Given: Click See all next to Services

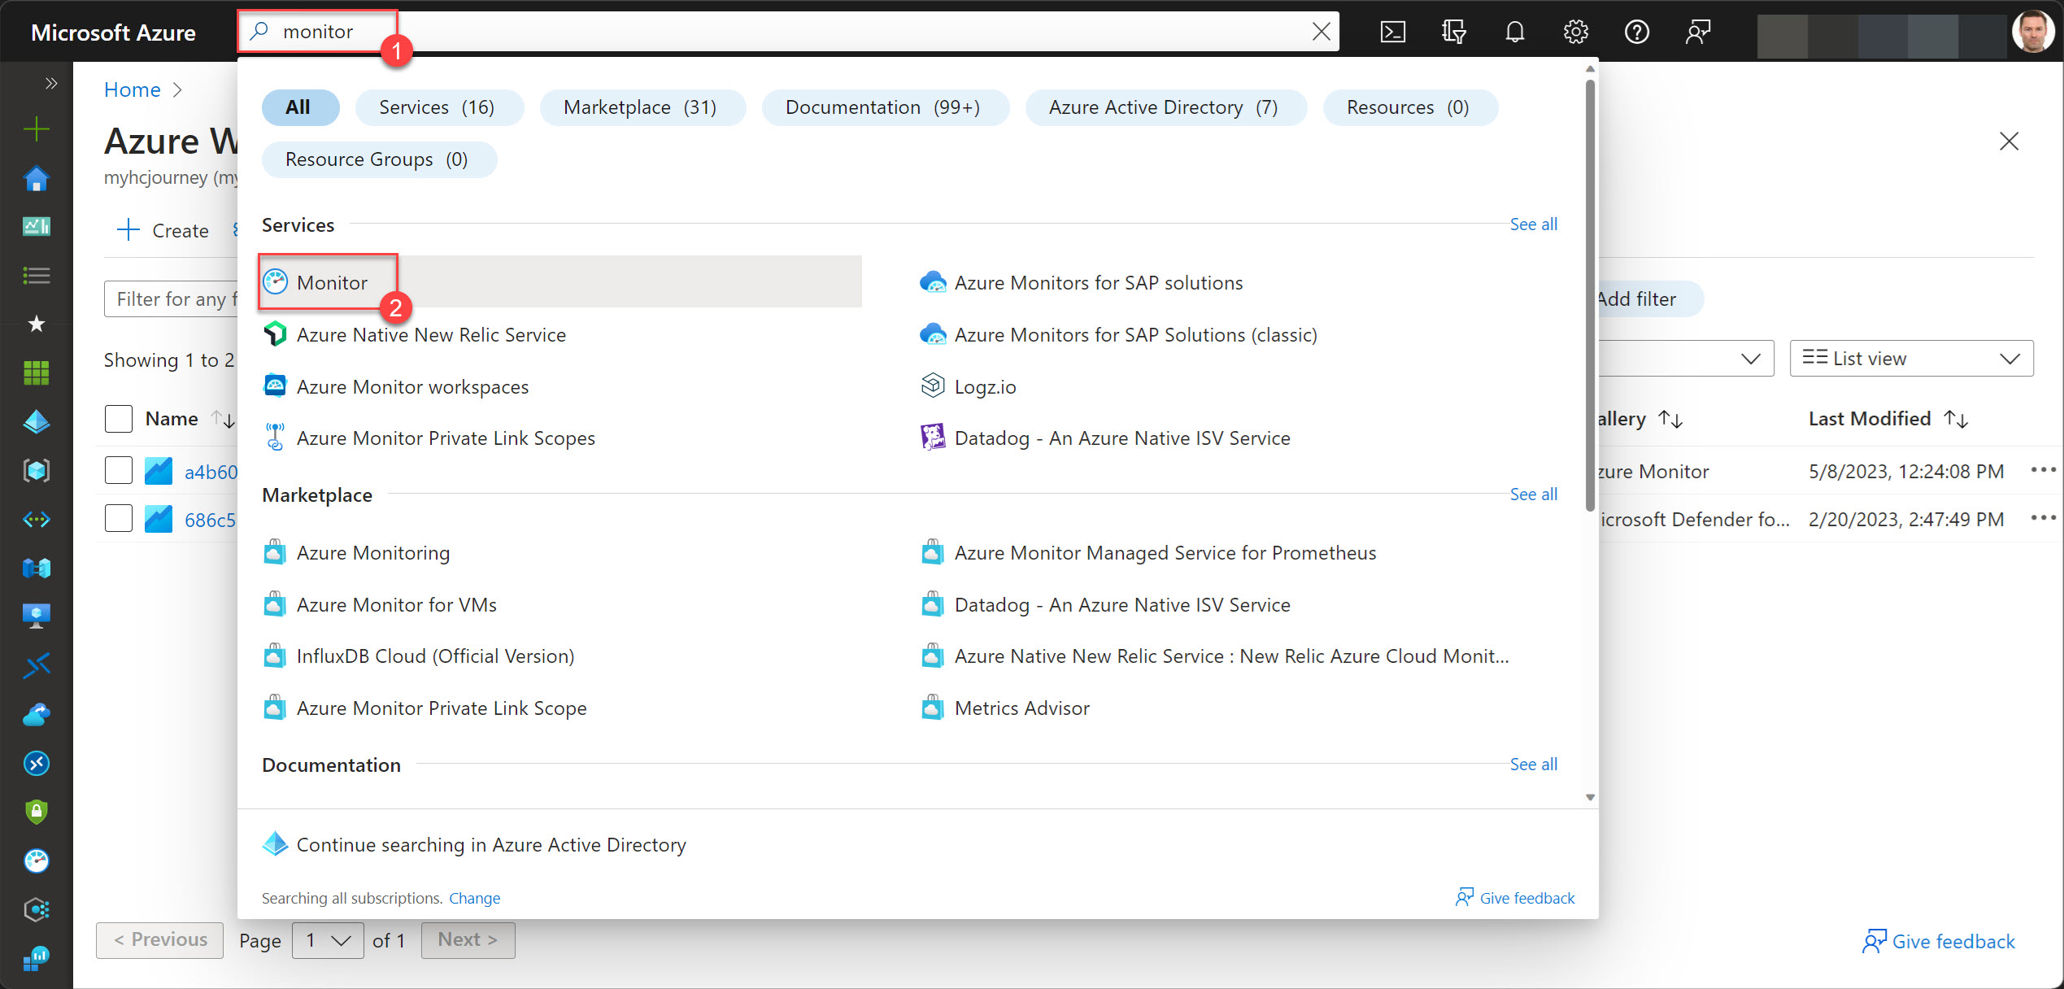Looking at the screenshot, I should 1532,224.
